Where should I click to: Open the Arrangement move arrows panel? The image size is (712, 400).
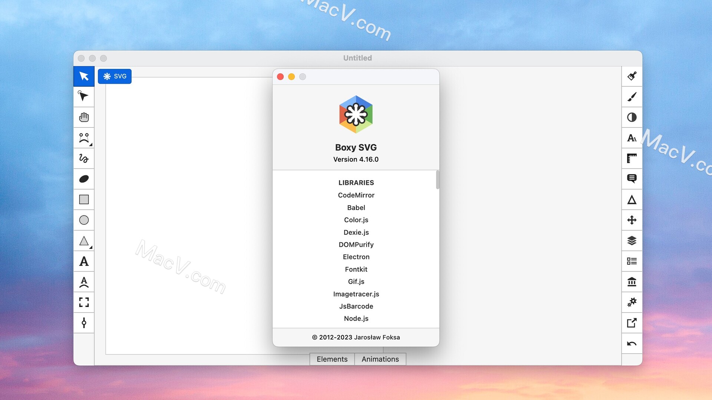[632, 220]
